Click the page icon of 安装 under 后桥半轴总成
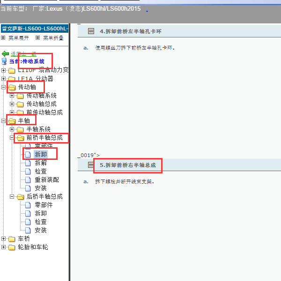Screen dimensions: 281x281 click(x=28, y=231)
